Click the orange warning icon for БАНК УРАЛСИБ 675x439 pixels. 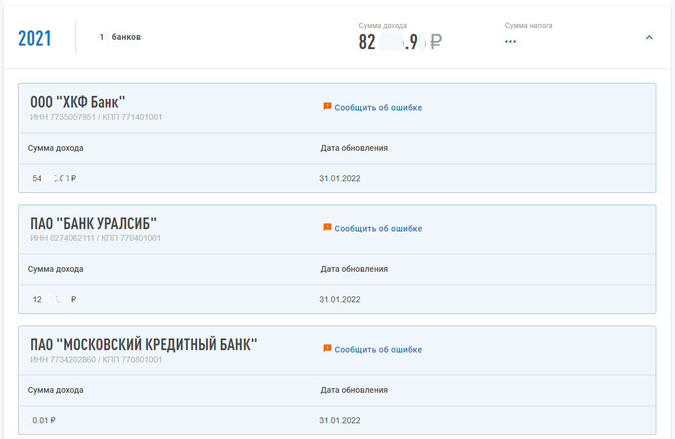tap(327, 227)
